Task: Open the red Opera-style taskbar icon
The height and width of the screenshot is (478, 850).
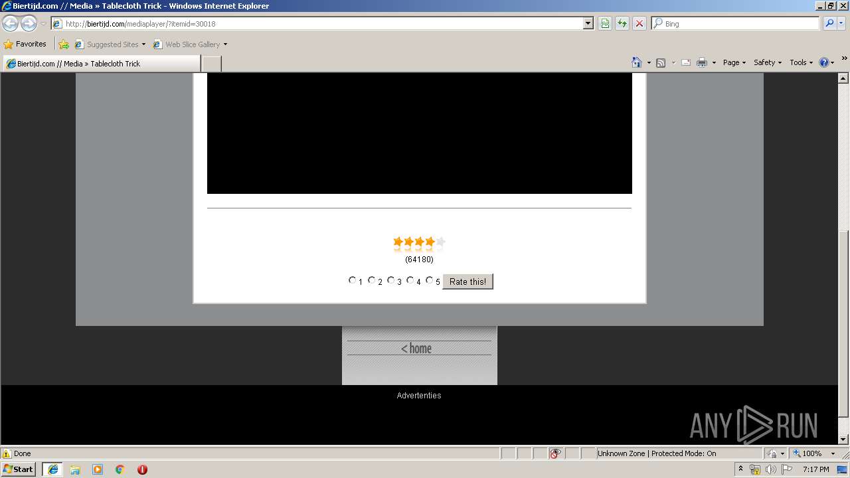Action: click(142, 469)
